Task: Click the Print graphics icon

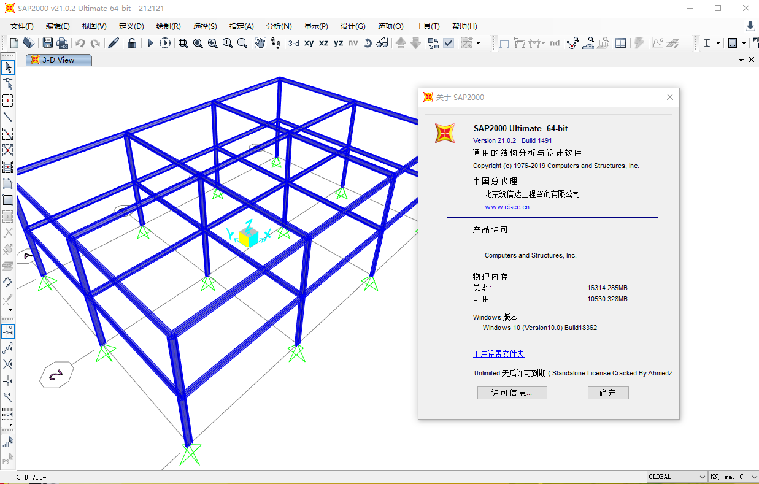Action: [62, 43]
